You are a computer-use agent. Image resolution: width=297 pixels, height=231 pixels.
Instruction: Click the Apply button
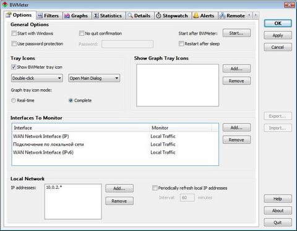click(x=278, y=35)
